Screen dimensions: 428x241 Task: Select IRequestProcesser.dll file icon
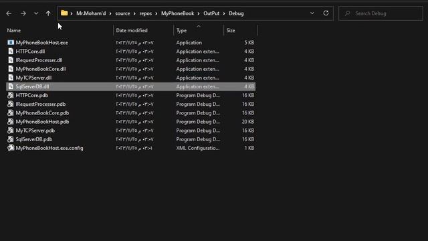click(x=11, y=60)
